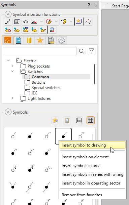This screenshot has height=205, width=129.
Task: Select the Buttons folder in tree
Action: tap(38, 82)
